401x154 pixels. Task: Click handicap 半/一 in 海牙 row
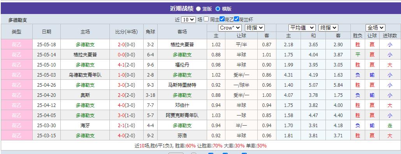tap(241, 125)
